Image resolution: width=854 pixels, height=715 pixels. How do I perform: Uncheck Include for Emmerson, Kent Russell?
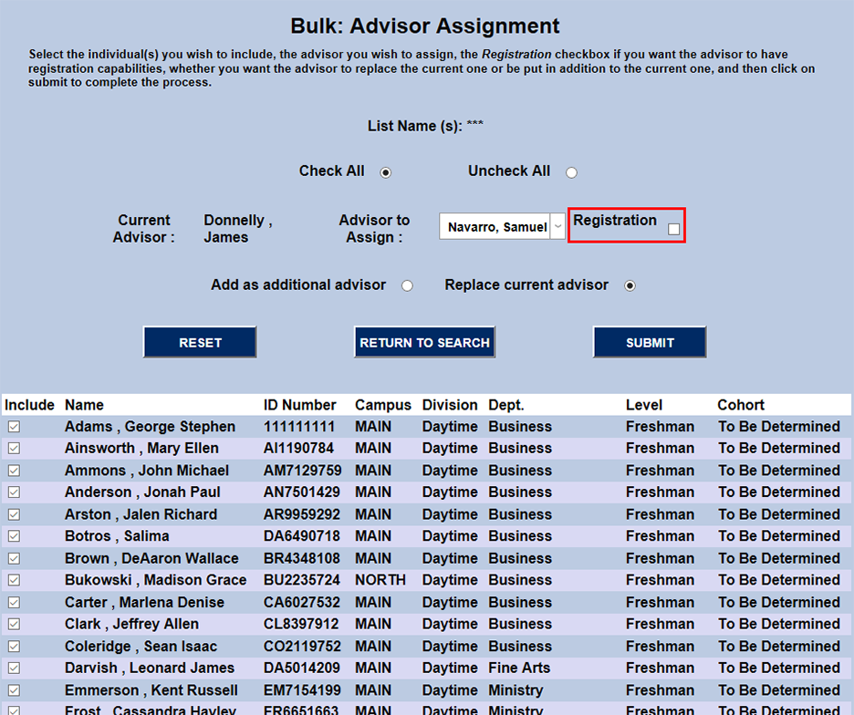point(13,690)
